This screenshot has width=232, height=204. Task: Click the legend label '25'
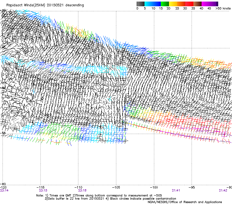177,8
